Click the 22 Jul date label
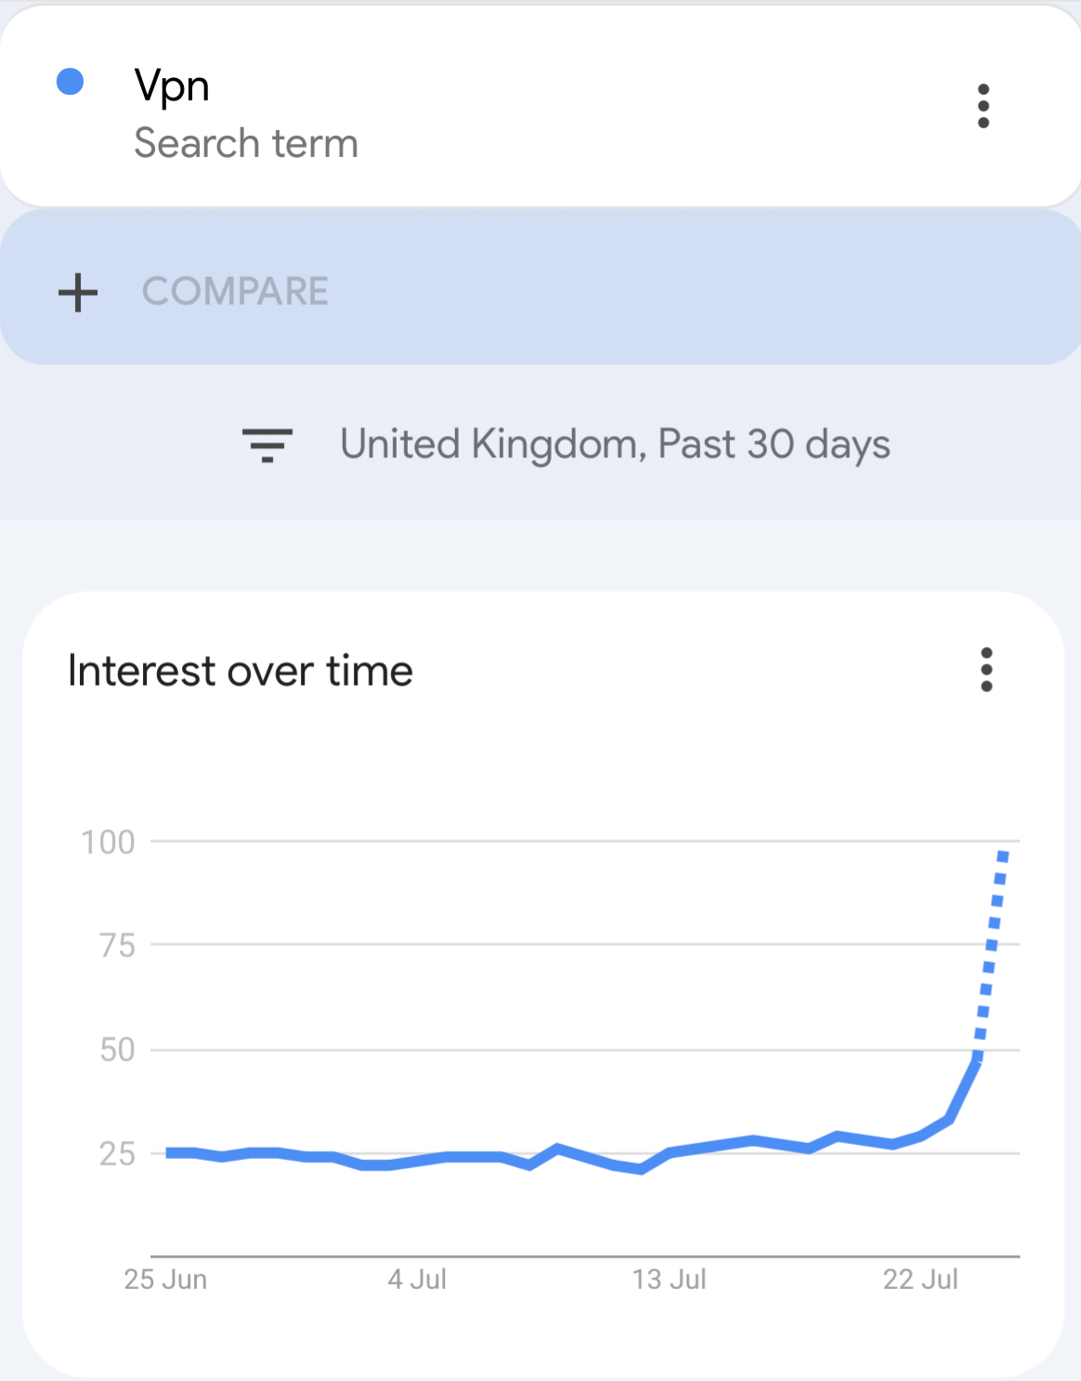The width and height of the screenshot is (1081, 1381). click(x=920, y=1280)
